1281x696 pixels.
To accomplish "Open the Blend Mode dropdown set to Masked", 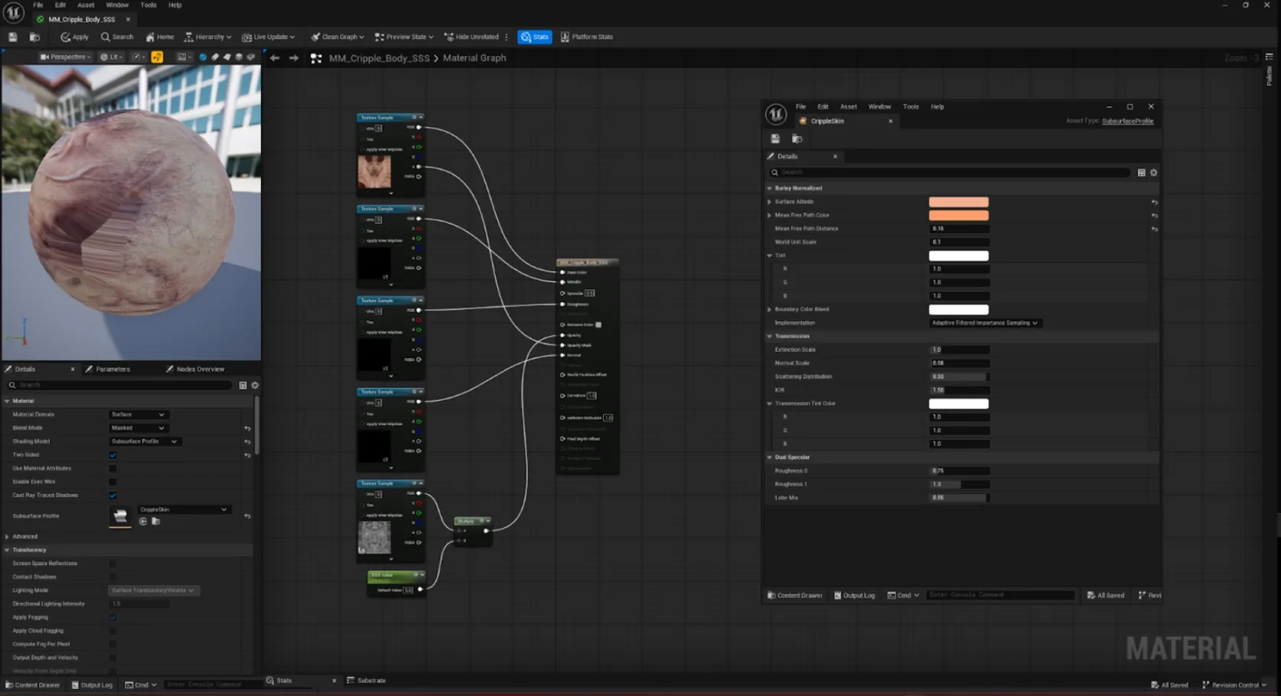I will tap(138, 428).
